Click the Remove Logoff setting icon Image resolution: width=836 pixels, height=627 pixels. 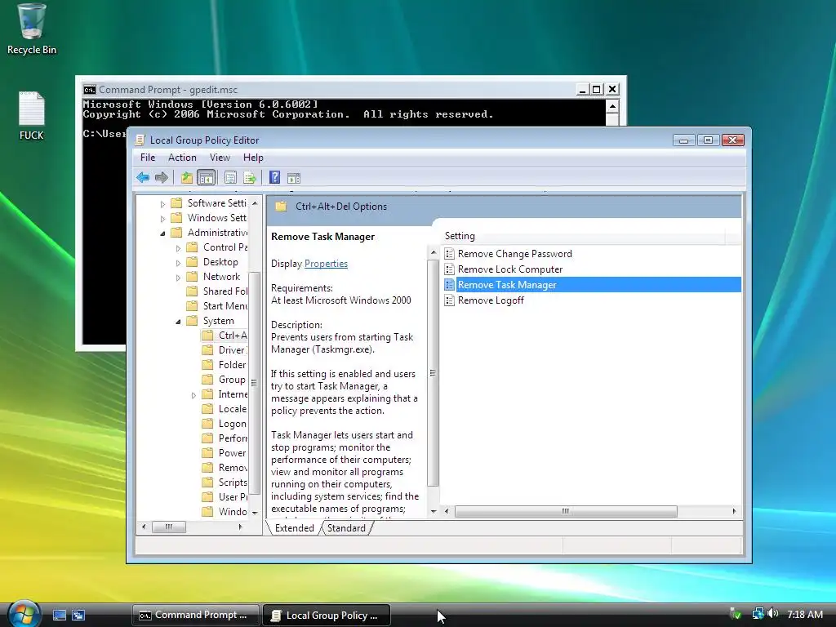pos(450,300)
